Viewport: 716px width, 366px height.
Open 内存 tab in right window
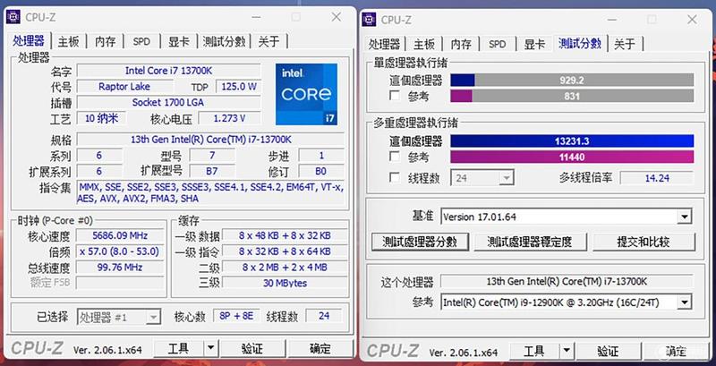[461, 44]
